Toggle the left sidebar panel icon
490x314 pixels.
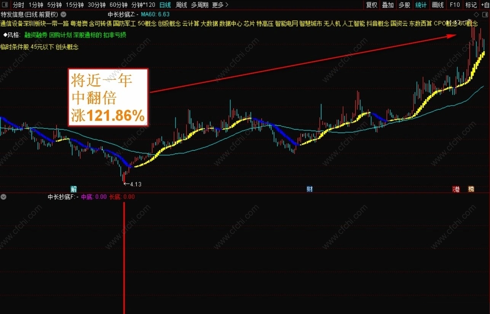click(x=4, y=5)
